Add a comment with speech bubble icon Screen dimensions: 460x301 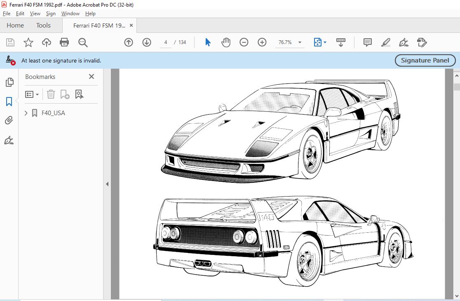[x=368, y=42]
